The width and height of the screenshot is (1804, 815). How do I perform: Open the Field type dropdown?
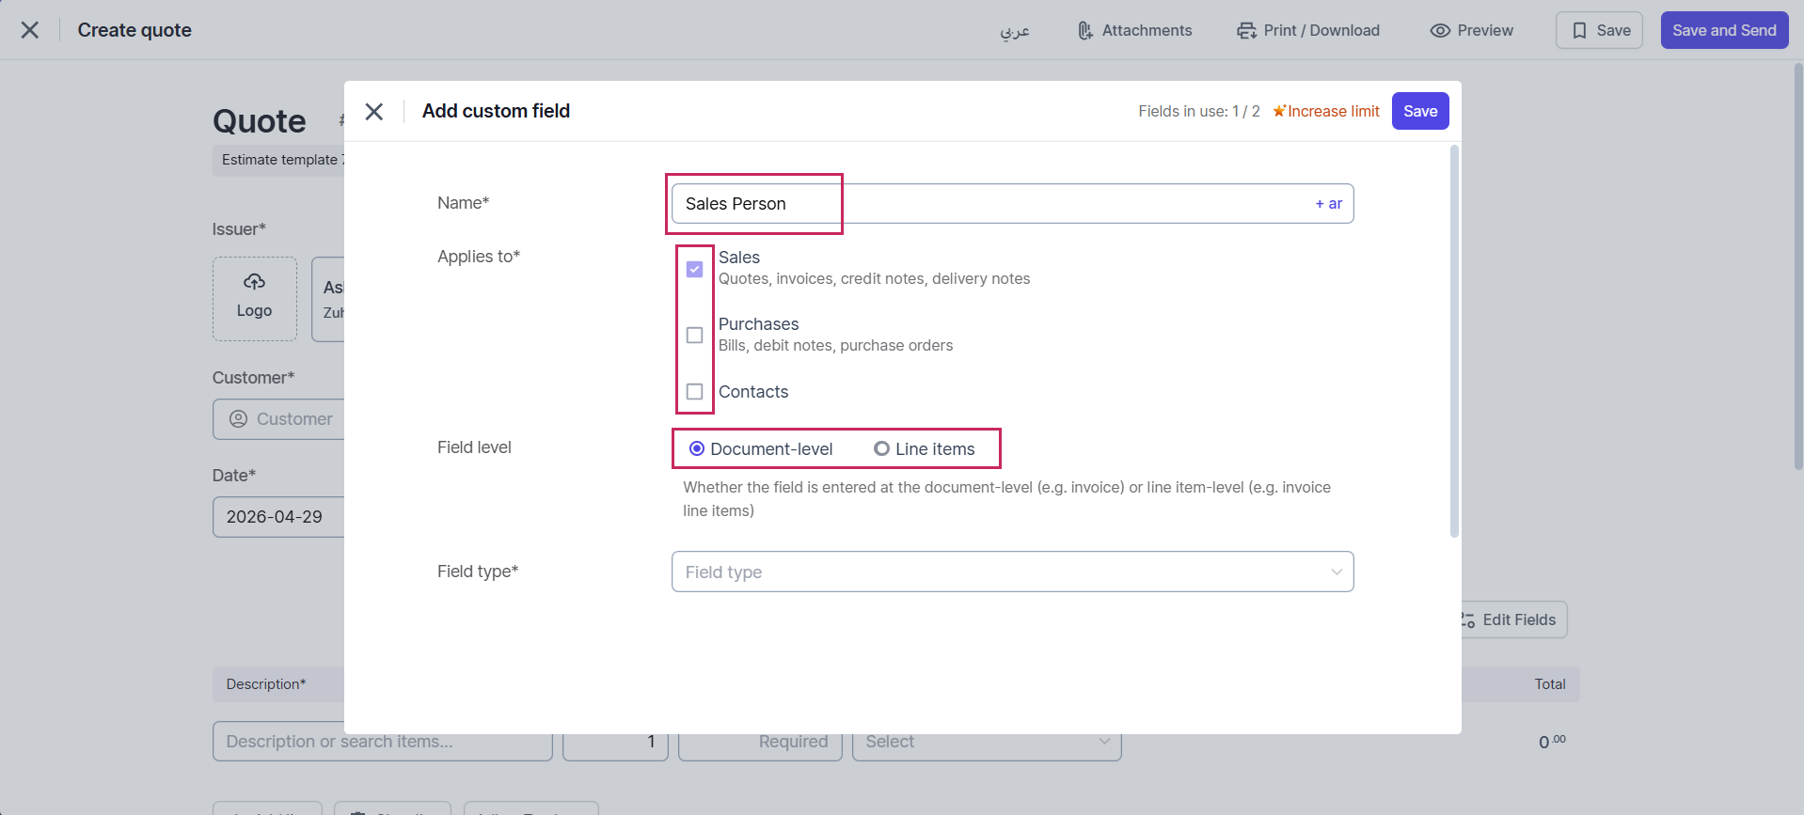click(1012, 572)
